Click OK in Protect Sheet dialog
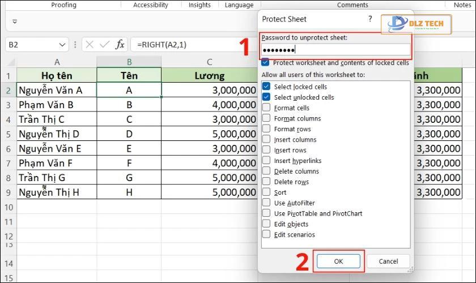The width and height of the screenshot is (476, 283). click(x=338, y=261)
